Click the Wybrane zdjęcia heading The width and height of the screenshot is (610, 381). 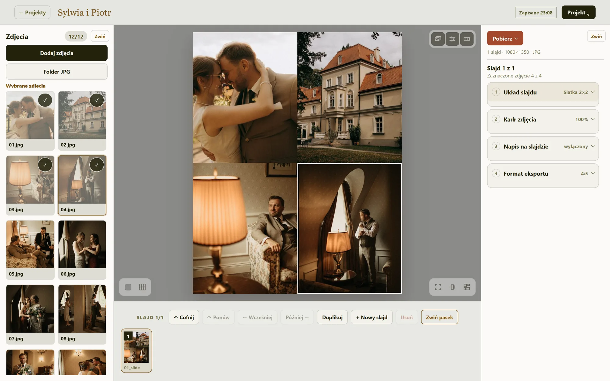(x=26, y=86)
